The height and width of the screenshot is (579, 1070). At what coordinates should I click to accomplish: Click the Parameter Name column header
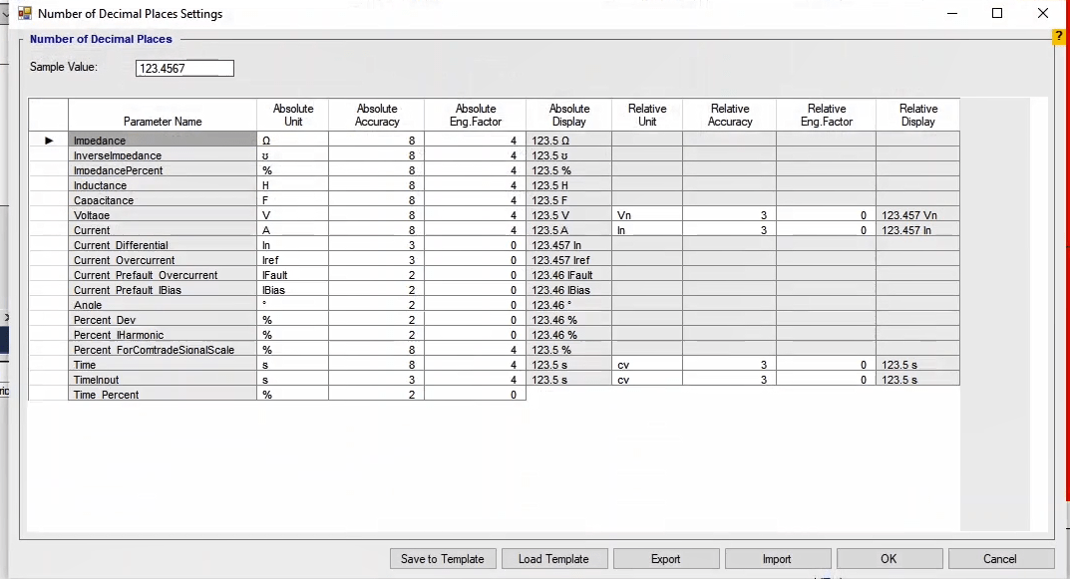point(163,121)
